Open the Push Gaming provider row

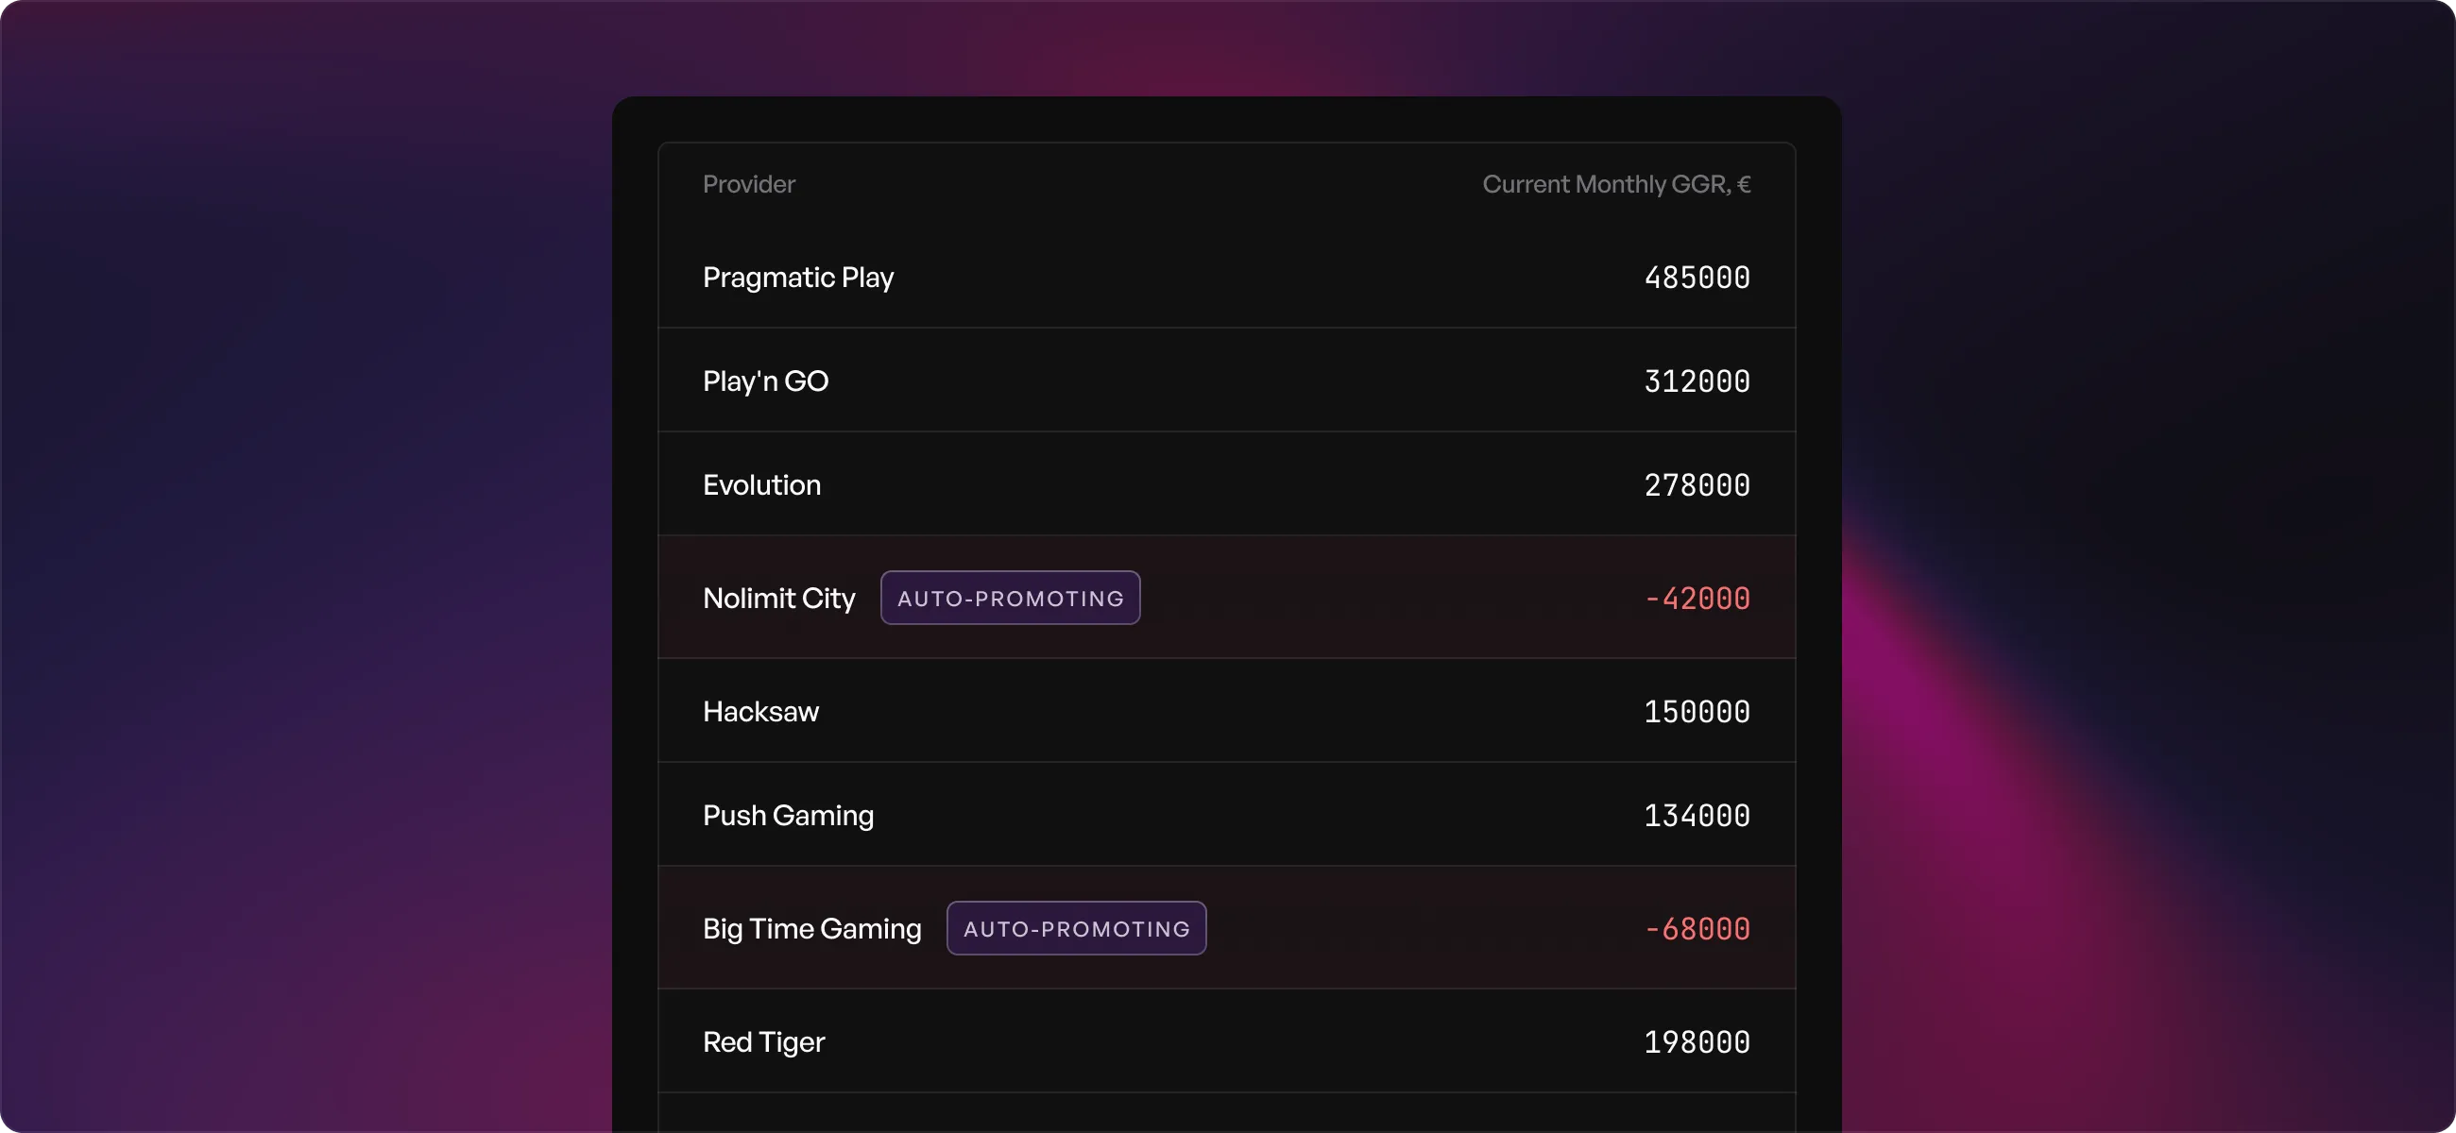[x=1227, y=815]
